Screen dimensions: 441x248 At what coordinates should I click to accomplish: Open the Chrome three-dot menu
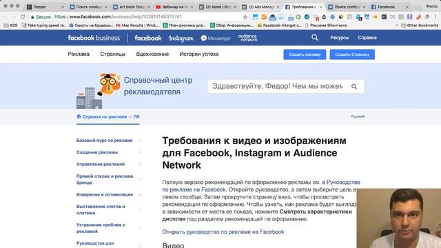(435, 17)
